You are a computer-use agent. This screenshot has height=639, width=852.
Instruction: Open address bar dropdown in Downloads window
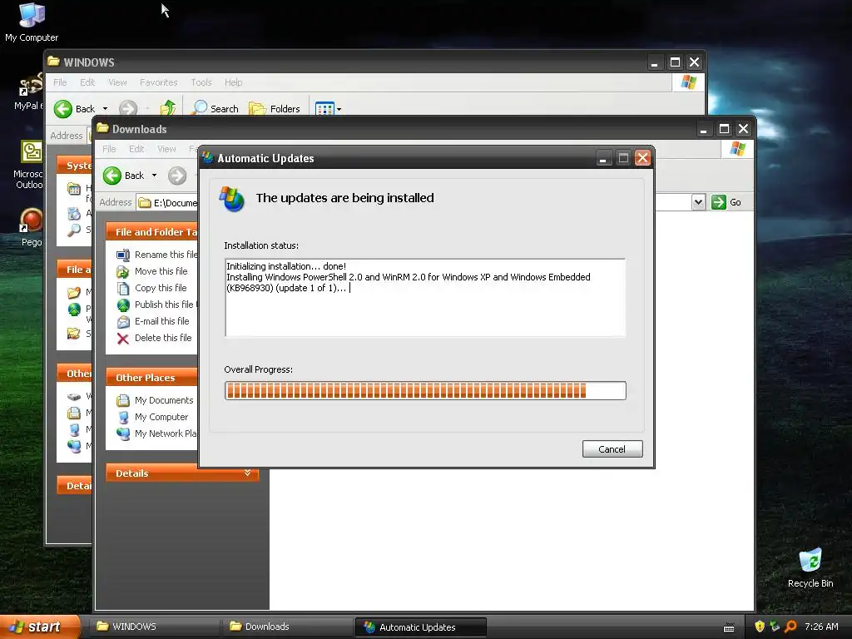[698, 202]
